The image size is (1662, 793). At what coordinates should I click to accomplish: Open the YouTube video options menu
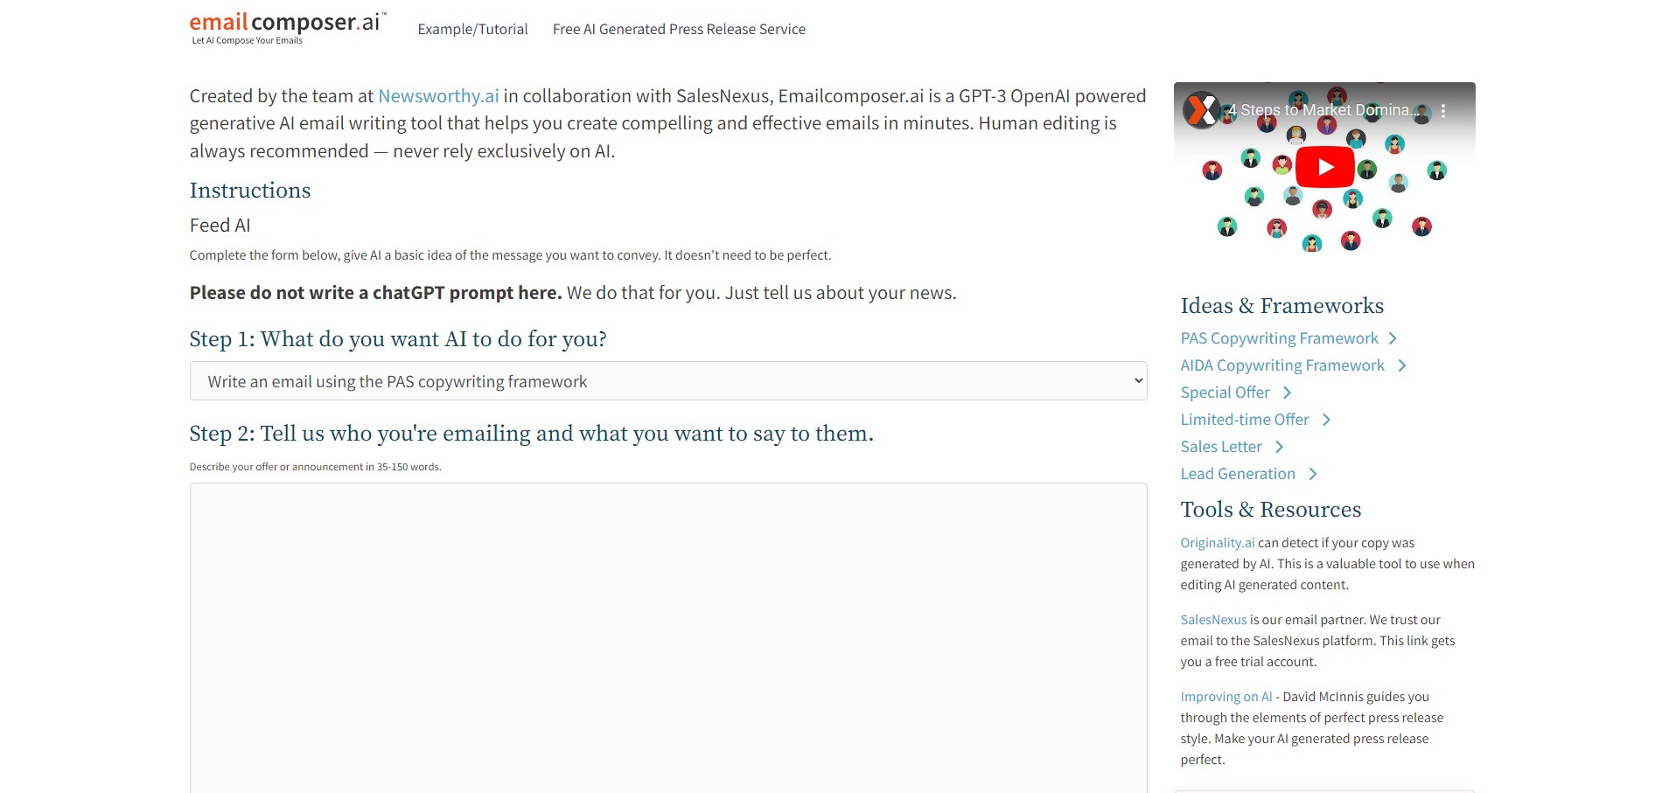[x=1442, y=111]
